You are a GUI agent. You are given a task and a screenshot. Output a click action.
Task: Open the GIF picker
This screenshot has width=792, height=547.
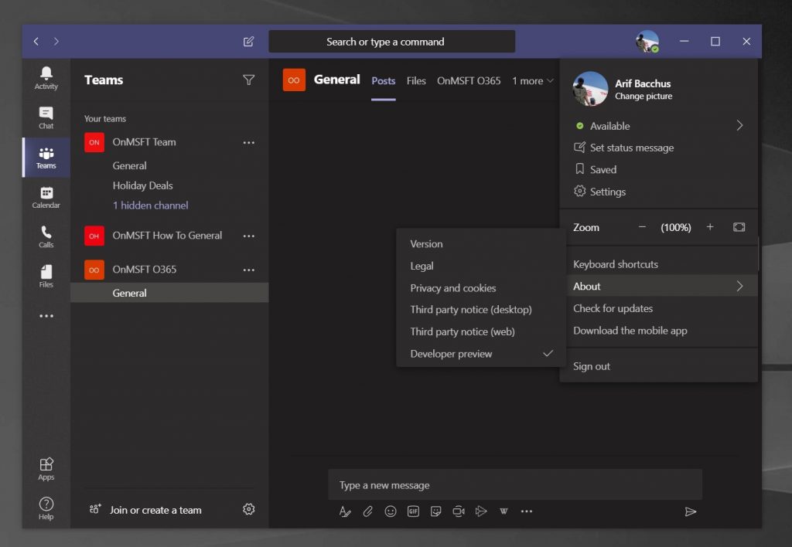point(413,511)
